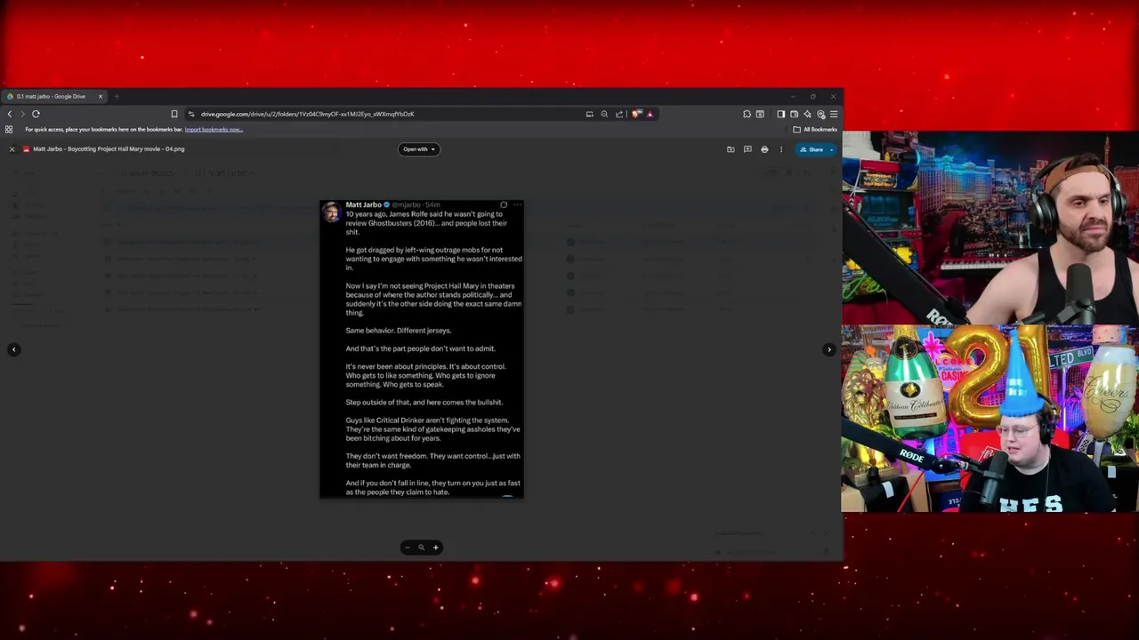This screenshot has width=1139, height=640.
Task: Open the browser hamburger main menu
Action: 834,114
